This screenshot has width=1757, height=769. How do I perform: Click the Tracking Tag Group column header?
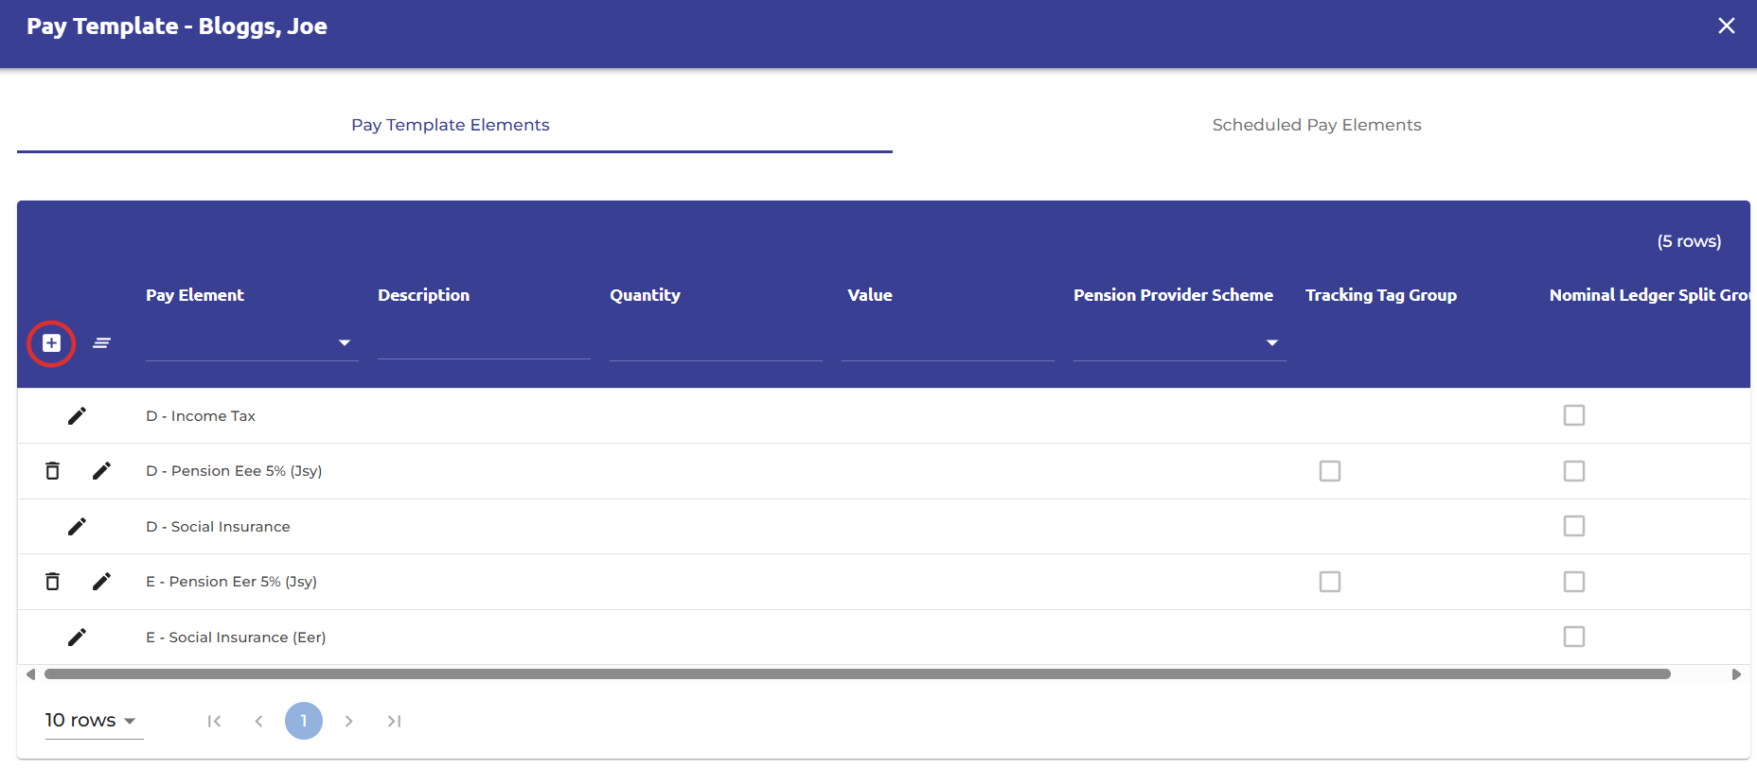pos(1381,295)
